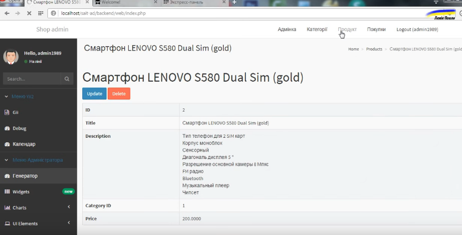Click the Update button
This screenshot has height=235, width=462.
coord(94,93)
